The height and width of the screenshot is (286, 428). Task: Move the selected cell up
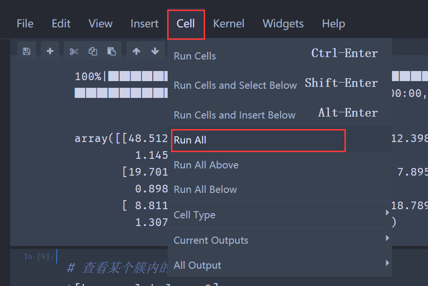click(x=136, y=51)
